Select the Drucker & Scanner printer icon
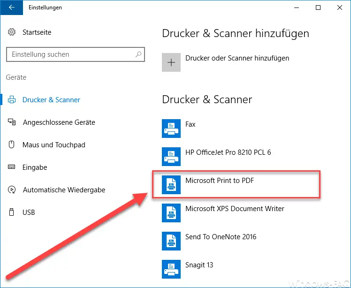 pos(12,99)
